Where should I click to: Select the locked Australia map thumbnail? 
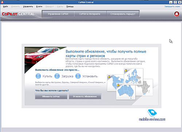(126, 91)
